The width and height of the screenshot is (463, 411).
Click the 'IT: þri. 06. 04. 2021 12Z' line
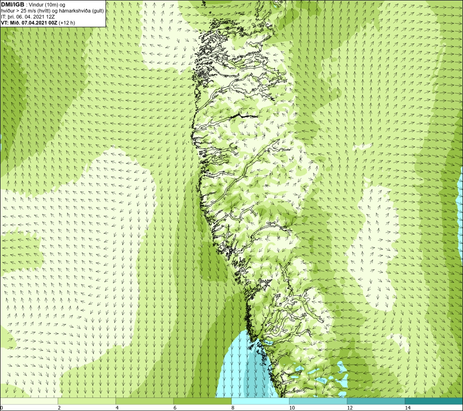(x=28, y=17)
